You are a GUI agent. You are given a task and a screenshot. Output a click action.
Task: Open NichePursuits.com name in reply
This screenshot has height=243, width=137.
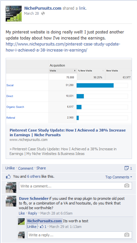pos(44,221)
